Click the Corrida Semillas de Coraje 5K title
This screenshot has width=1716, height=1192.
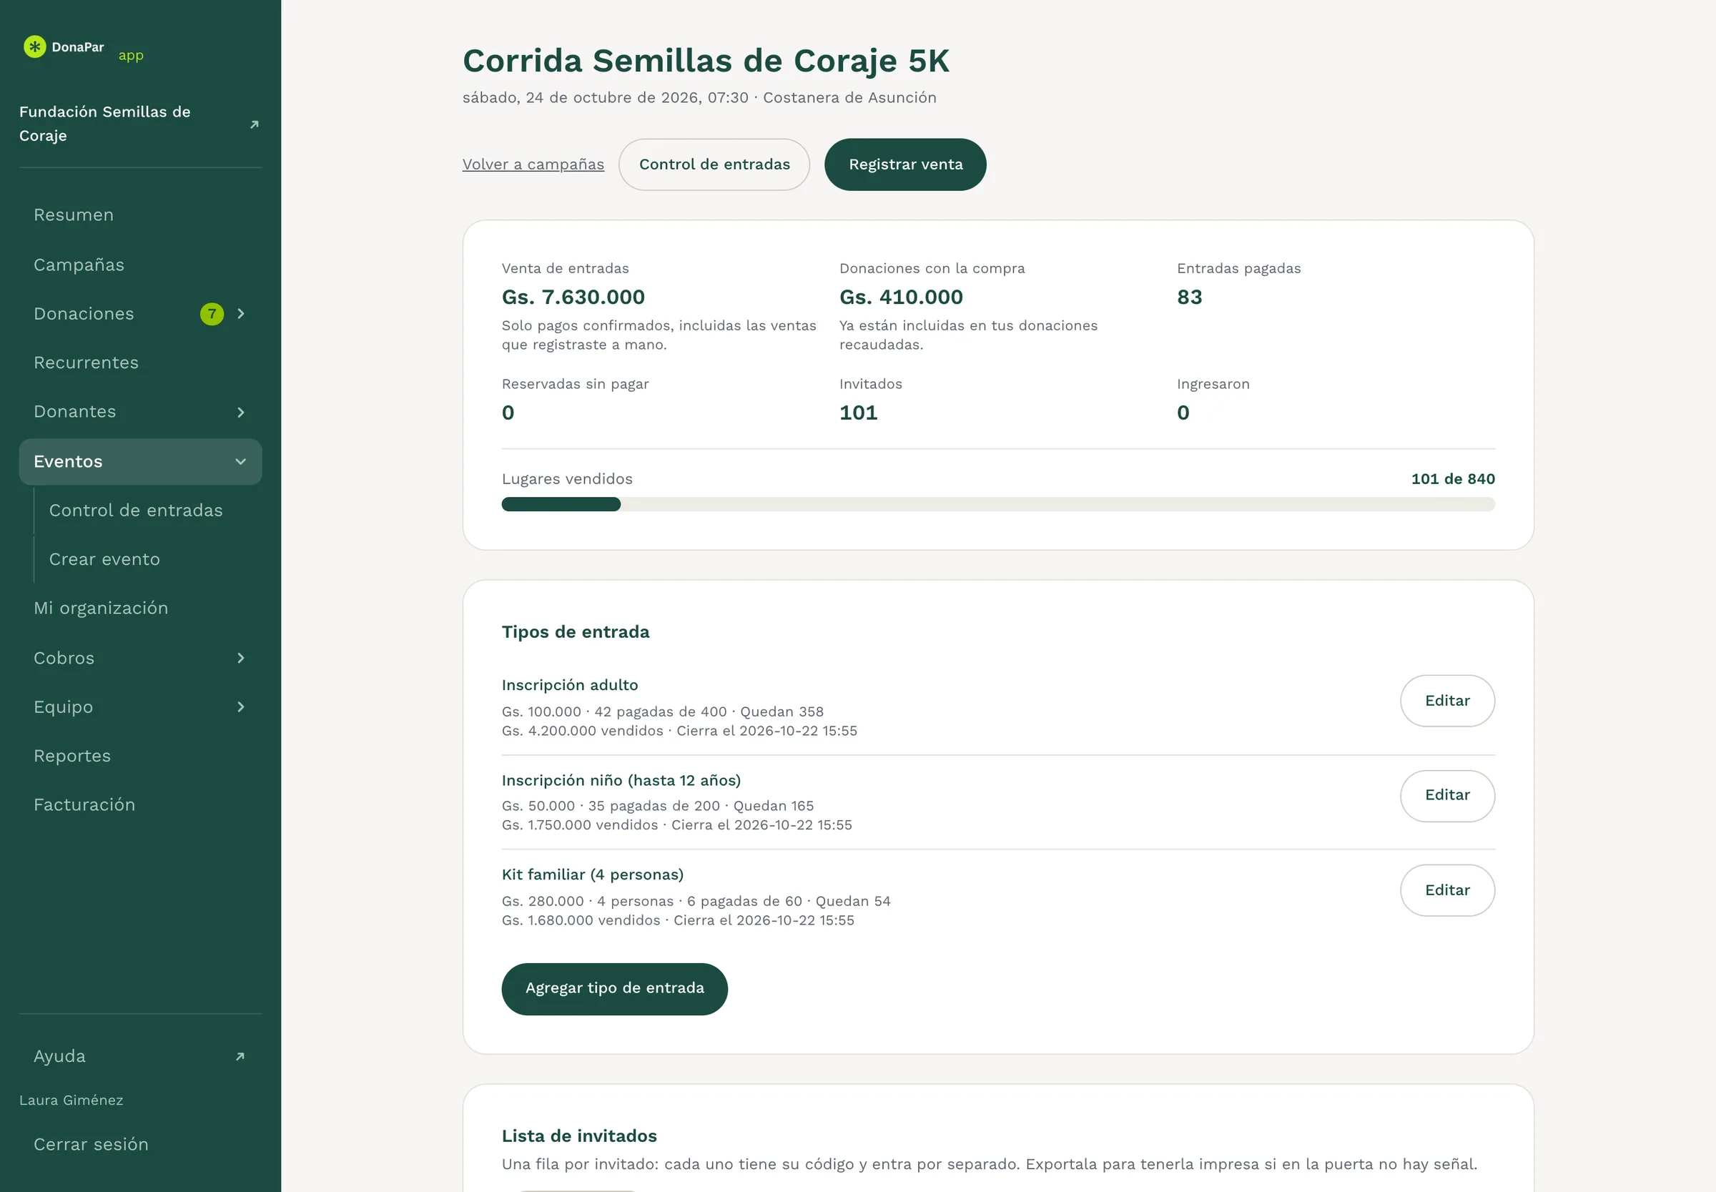point(706,61)
